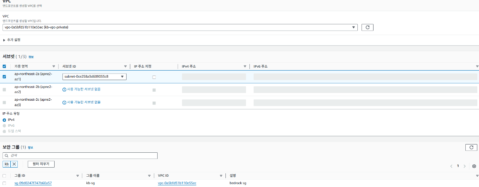Viewport: 479px width, 187px height.
Task: Refresh the security groups list
Action: (x=471, y=147)
